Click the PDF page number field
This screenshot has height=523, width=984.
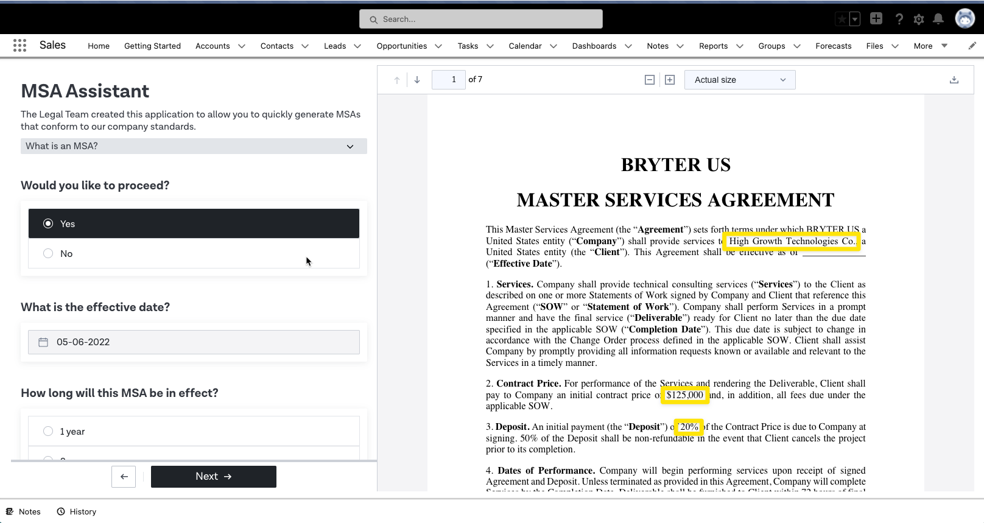point(449,80)
